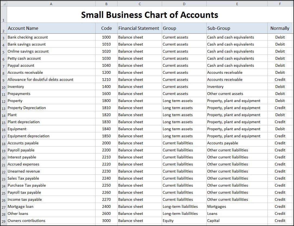
Task: Select the Credit cell for Allowance for doubtful debts
Action: (x=280, y=79)
